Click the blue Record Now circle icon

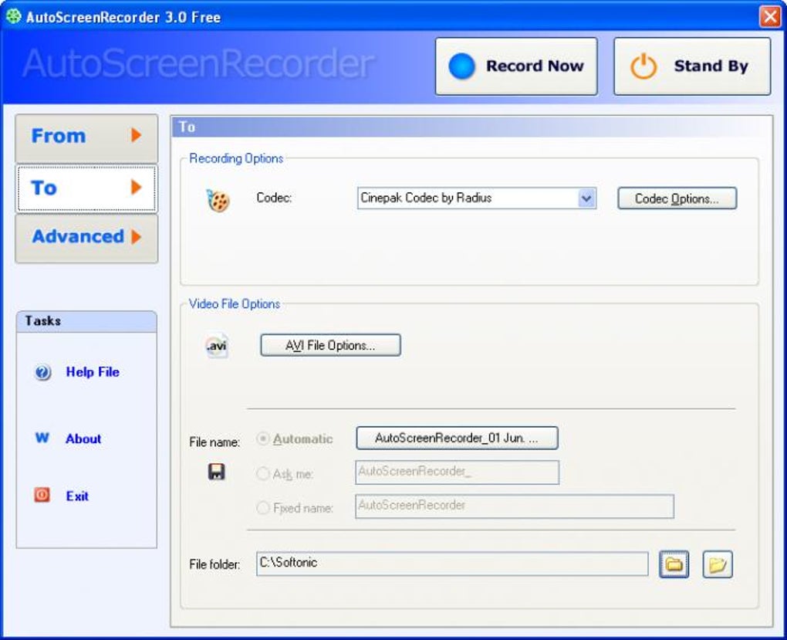click(461, 67)
